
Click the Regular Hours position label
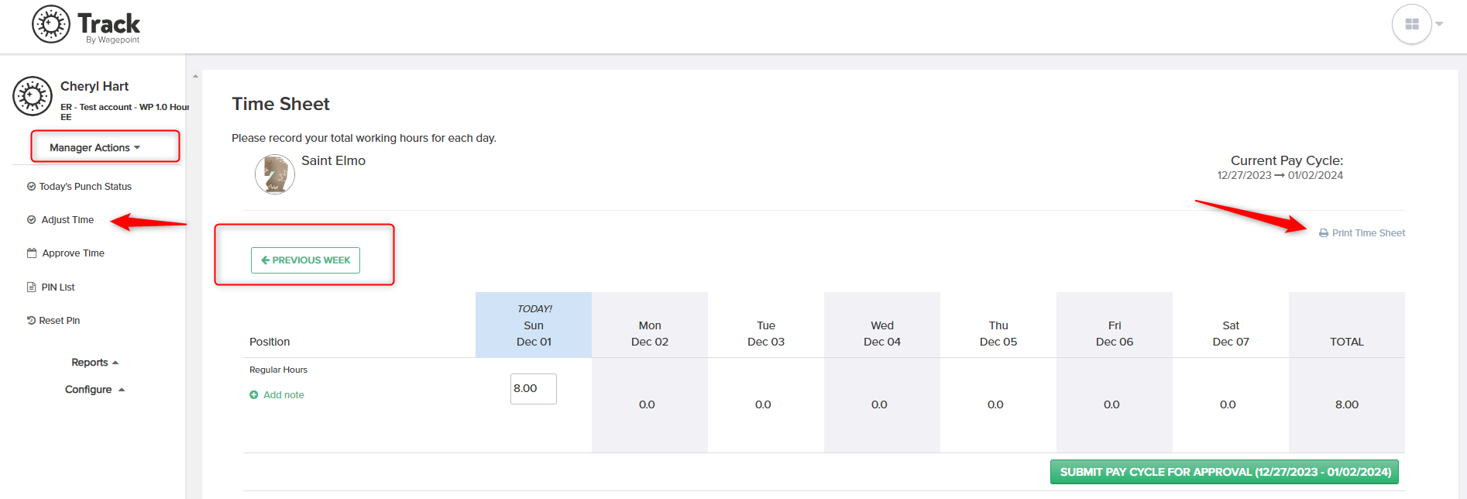[278, 370]
